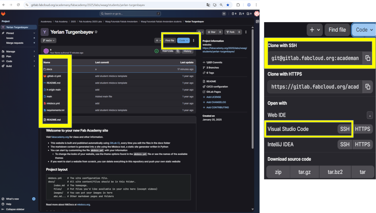This screenshot has width=376, height=213.
Task: Open browser extensions puzzle icon
Action: 238,5
